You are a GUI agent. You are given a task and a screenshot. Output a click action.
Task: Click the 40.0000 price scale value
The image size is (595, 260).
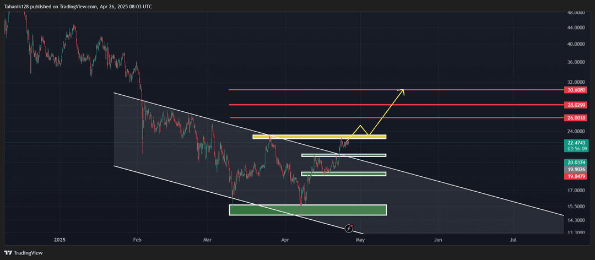(576, 44)
